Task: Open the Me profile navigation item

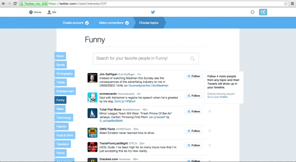Action: click(52, 12)
